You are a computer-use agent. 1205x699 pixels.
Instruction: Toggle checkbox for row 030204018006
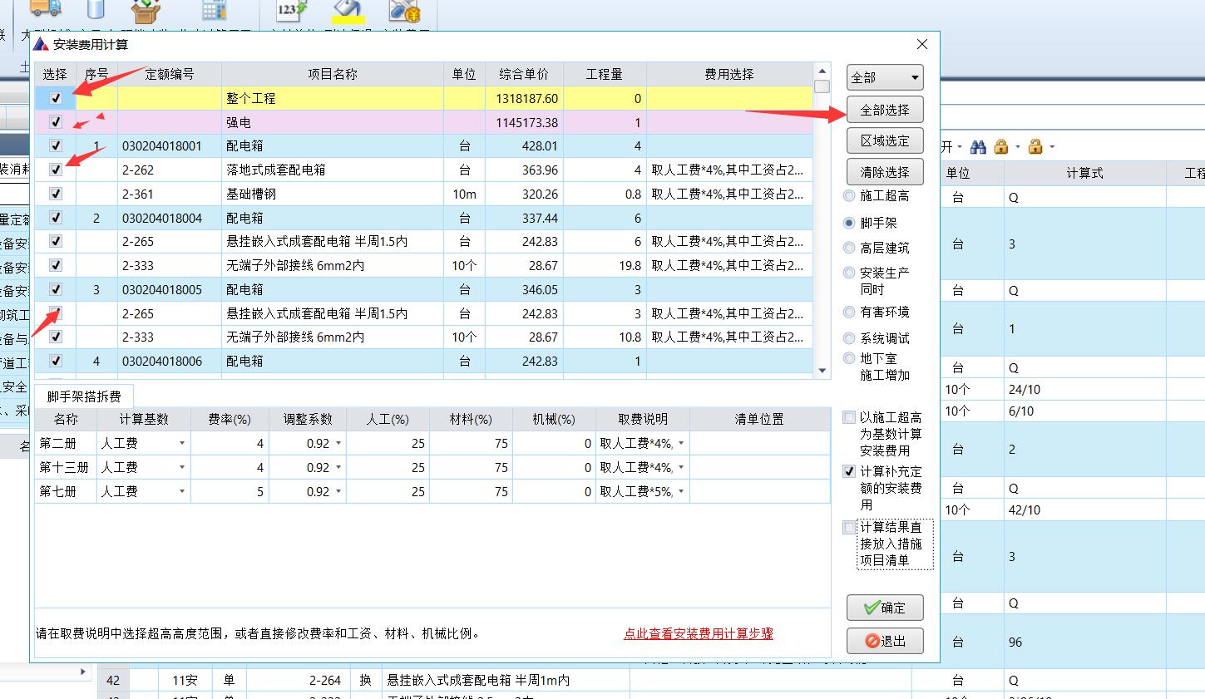click(x=56, y=362)
